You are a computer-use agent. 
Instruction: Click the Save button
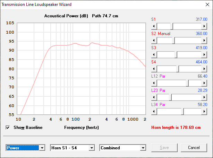164,148
